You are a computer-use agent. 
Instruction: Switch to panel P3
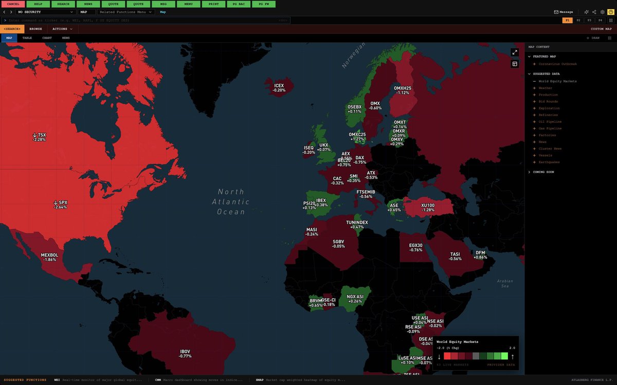tap(589, 20)
